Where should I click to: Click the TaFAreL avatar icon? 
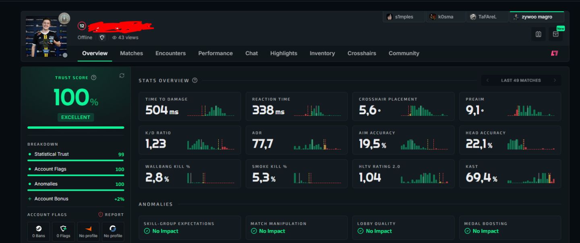473,17
